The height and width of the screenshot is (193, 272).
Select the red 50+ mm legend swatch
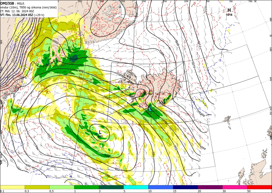(259, 187)
